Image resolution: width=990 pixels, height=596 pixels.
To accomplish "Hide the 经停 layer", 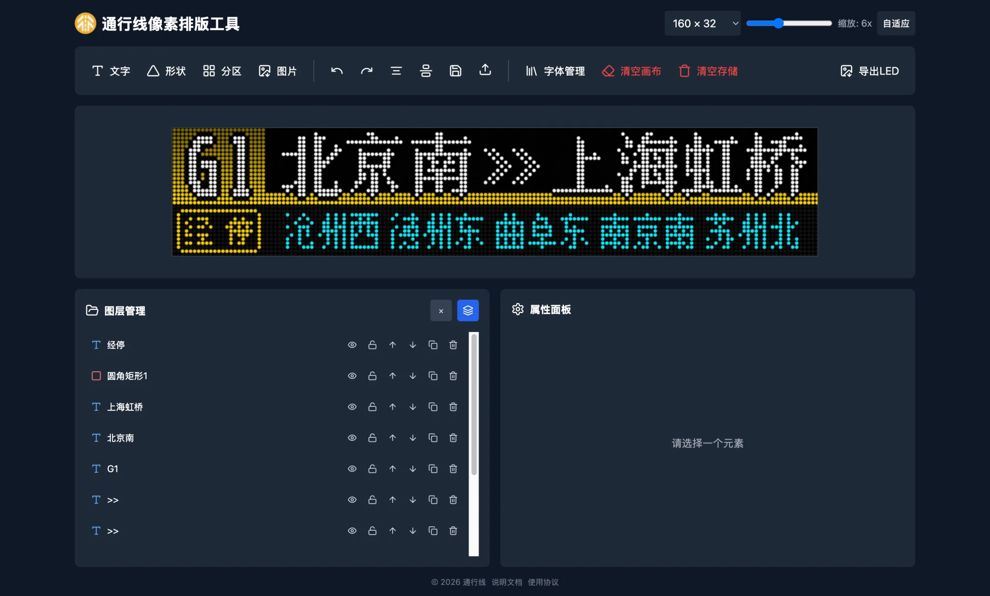I will click(x=351, y=345).
